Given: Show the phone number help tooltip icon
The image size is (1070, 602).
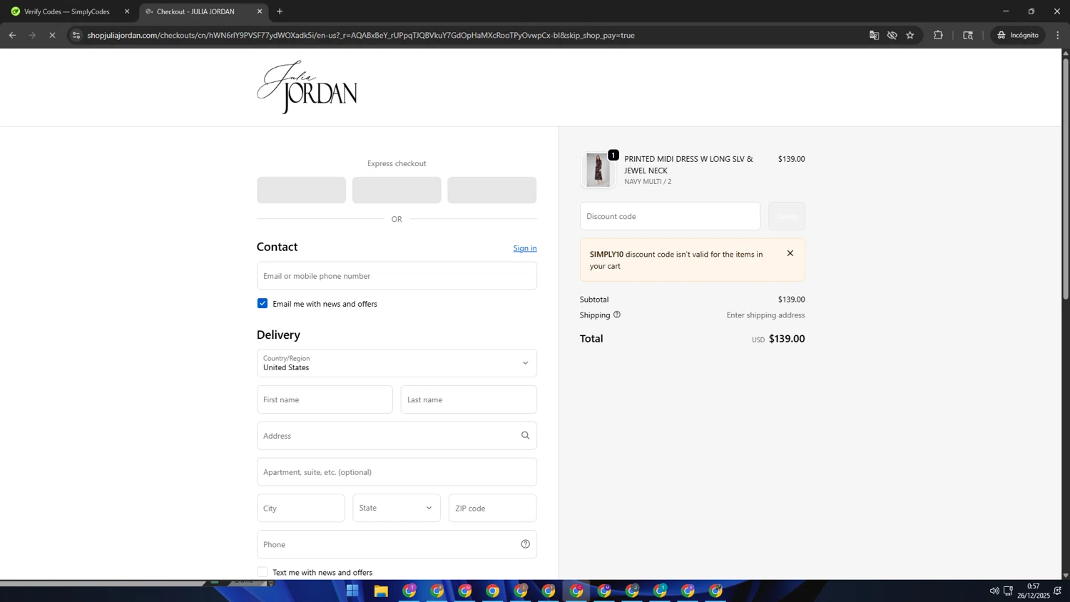Looking at the screenshot, I should click(x=525, y=544).
